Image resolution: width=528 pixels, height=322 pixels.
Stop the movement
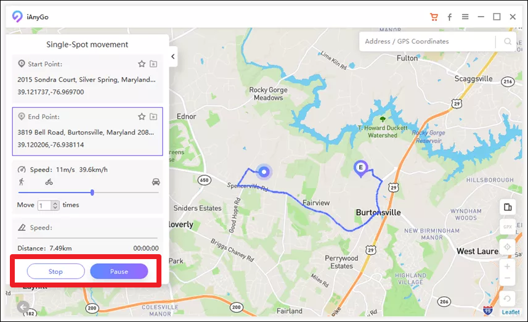(x=55, y=271)
